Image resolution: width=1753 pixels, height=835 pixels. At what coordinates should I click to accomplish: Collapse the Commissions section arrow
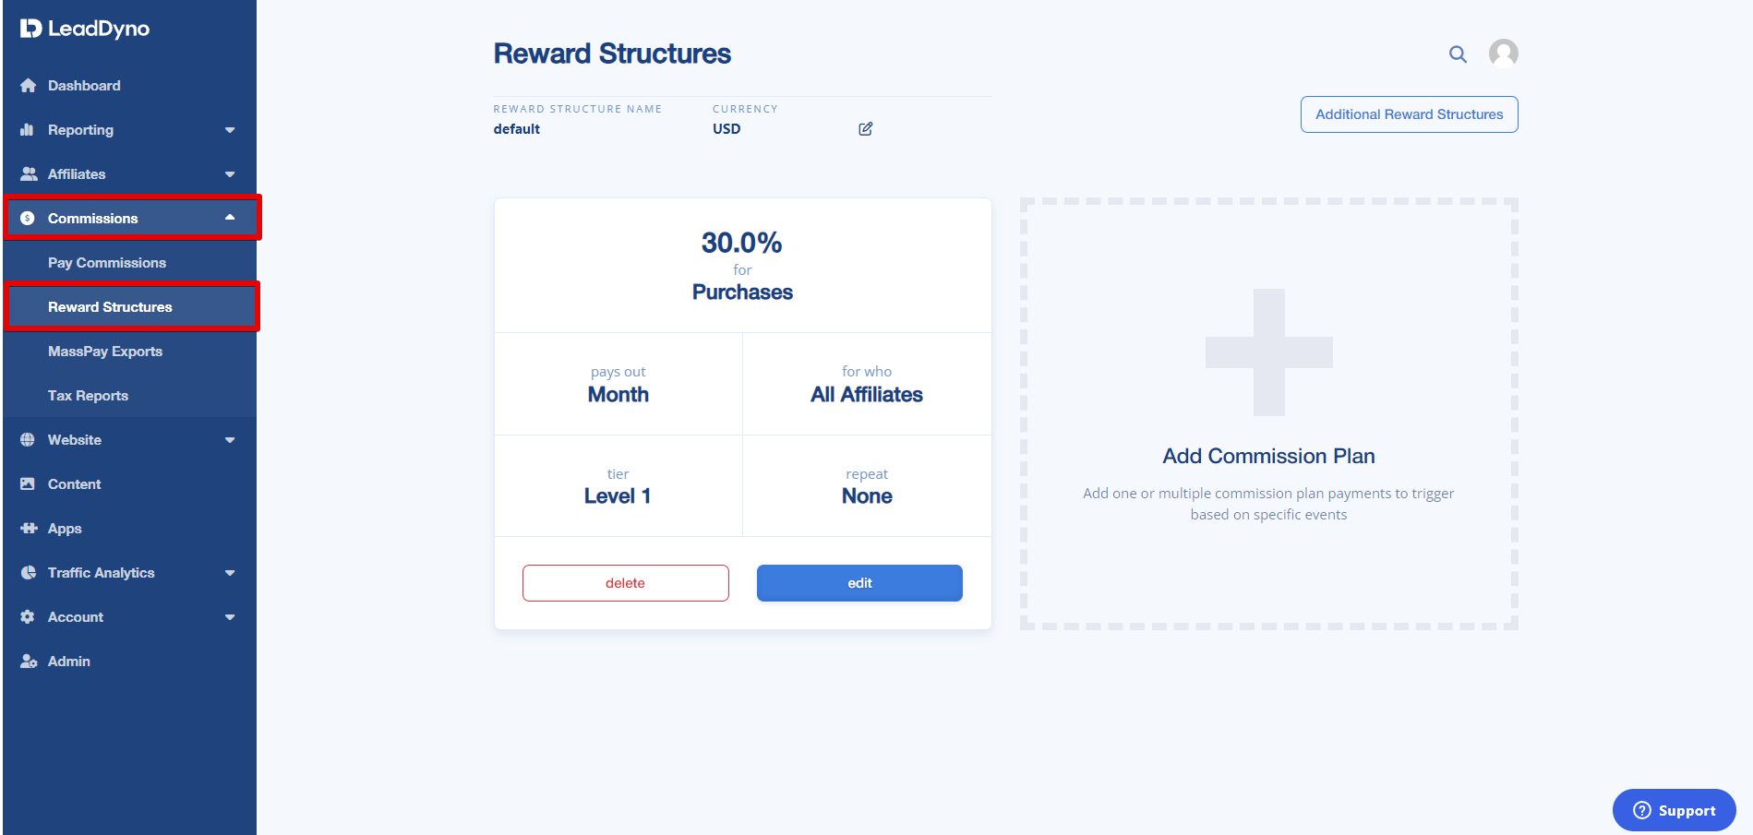(230, 218)
